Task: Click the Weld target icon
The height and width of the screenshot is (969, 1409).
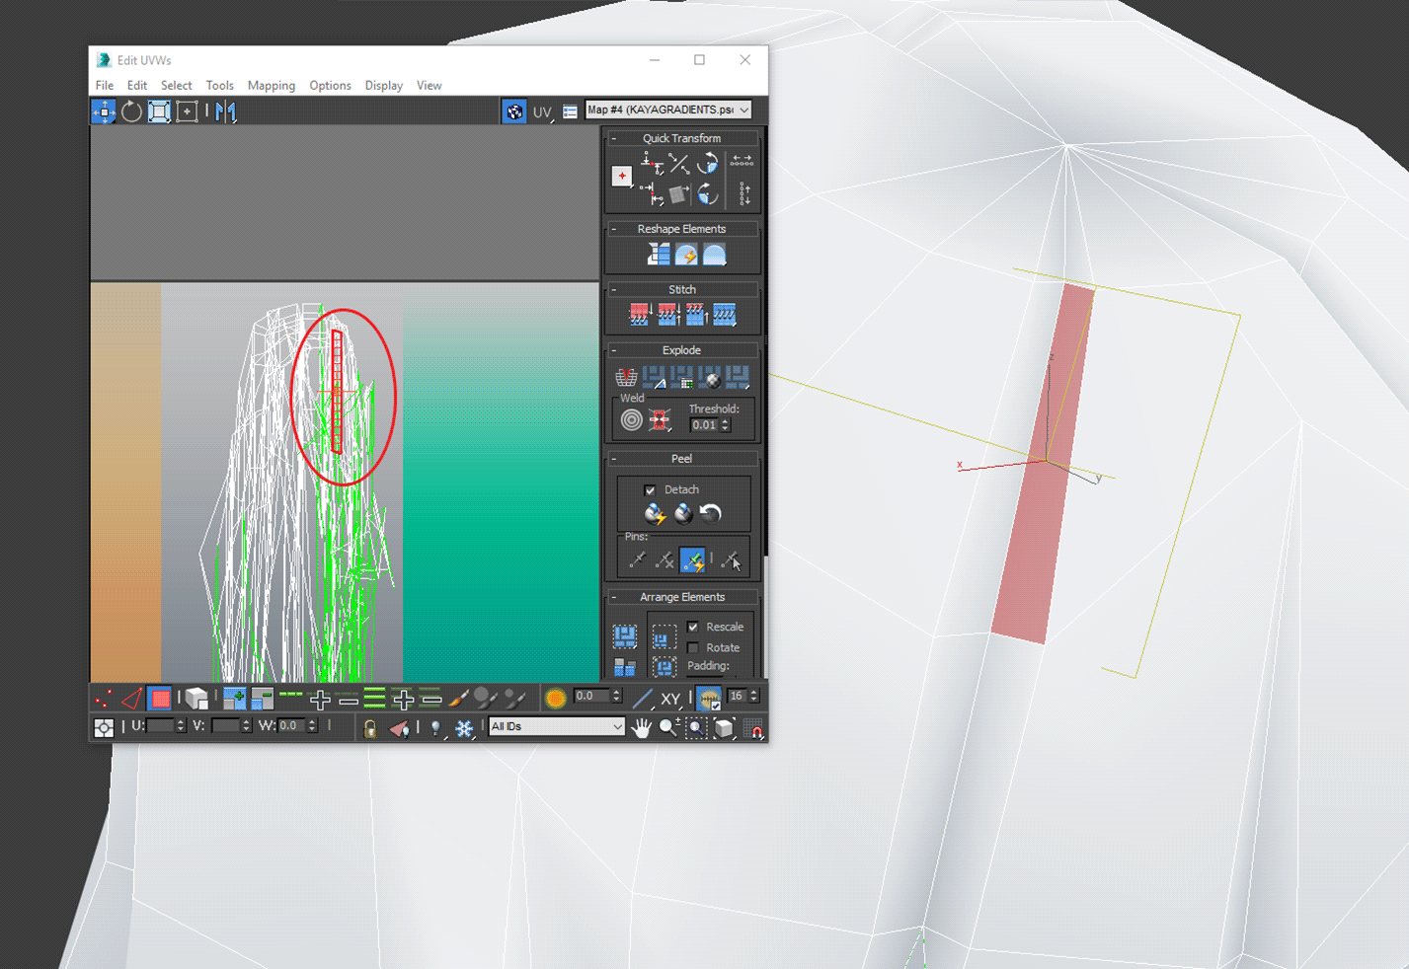Action: (x=631, y=420)
